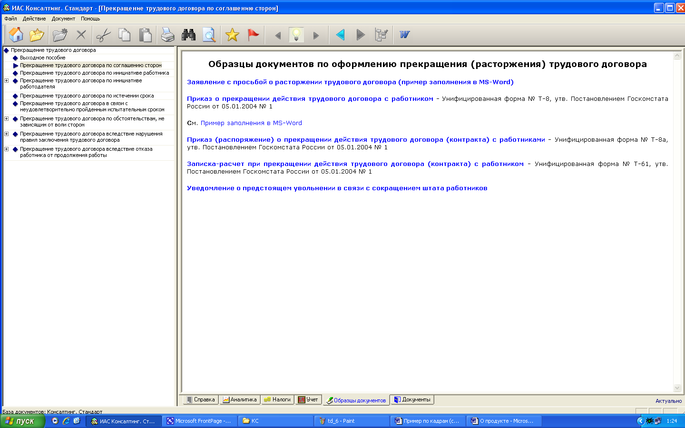
Task: Switch to the Налоги tab
Action: coord(277,399)
